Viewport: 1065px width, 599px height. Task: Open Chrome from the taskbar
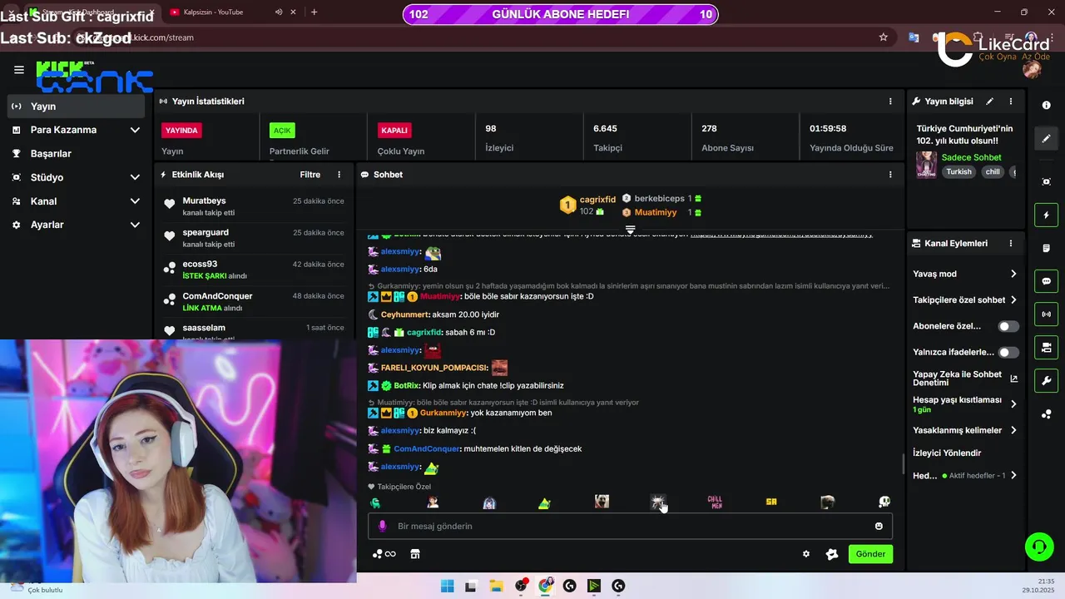pyautogui.click(x=545, y=586)
